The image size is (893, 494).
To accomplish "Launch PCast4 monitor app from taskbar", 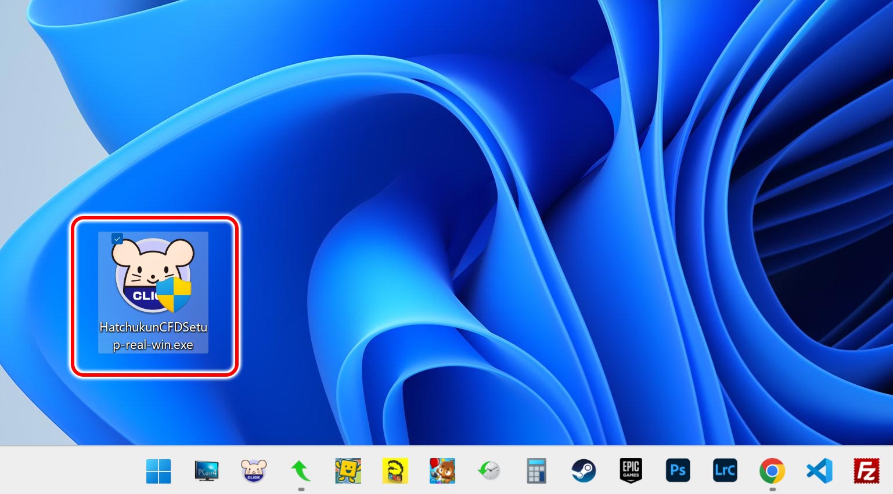I will click(206, 471).
